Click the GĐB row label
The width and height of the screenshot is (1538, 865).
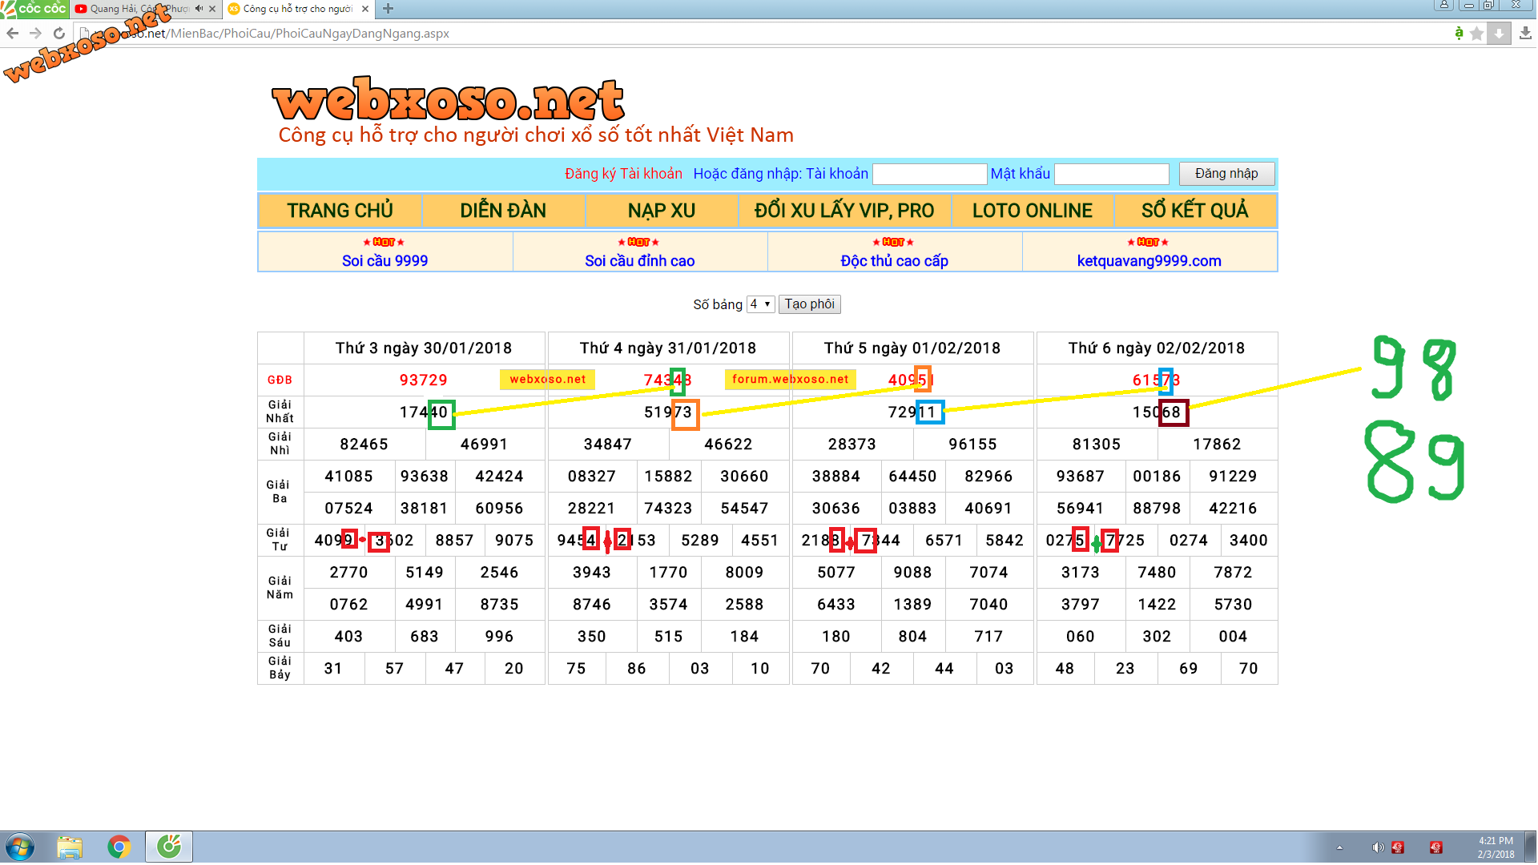[x=280, y=380]
